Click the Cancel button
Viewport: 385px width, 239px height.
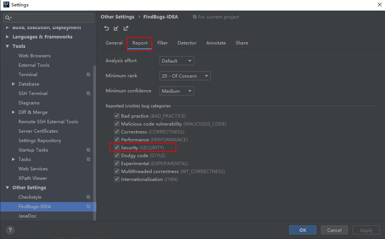click(334, 230)
